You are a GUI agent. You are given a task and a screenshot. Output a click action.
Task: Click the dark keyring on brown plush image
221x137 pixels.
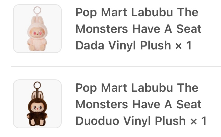point(37,85)
